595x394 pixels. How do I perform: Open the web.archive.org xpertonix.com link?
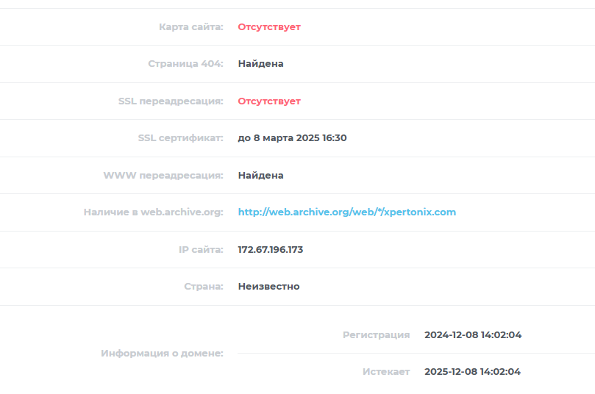click(x=347, y=212)
